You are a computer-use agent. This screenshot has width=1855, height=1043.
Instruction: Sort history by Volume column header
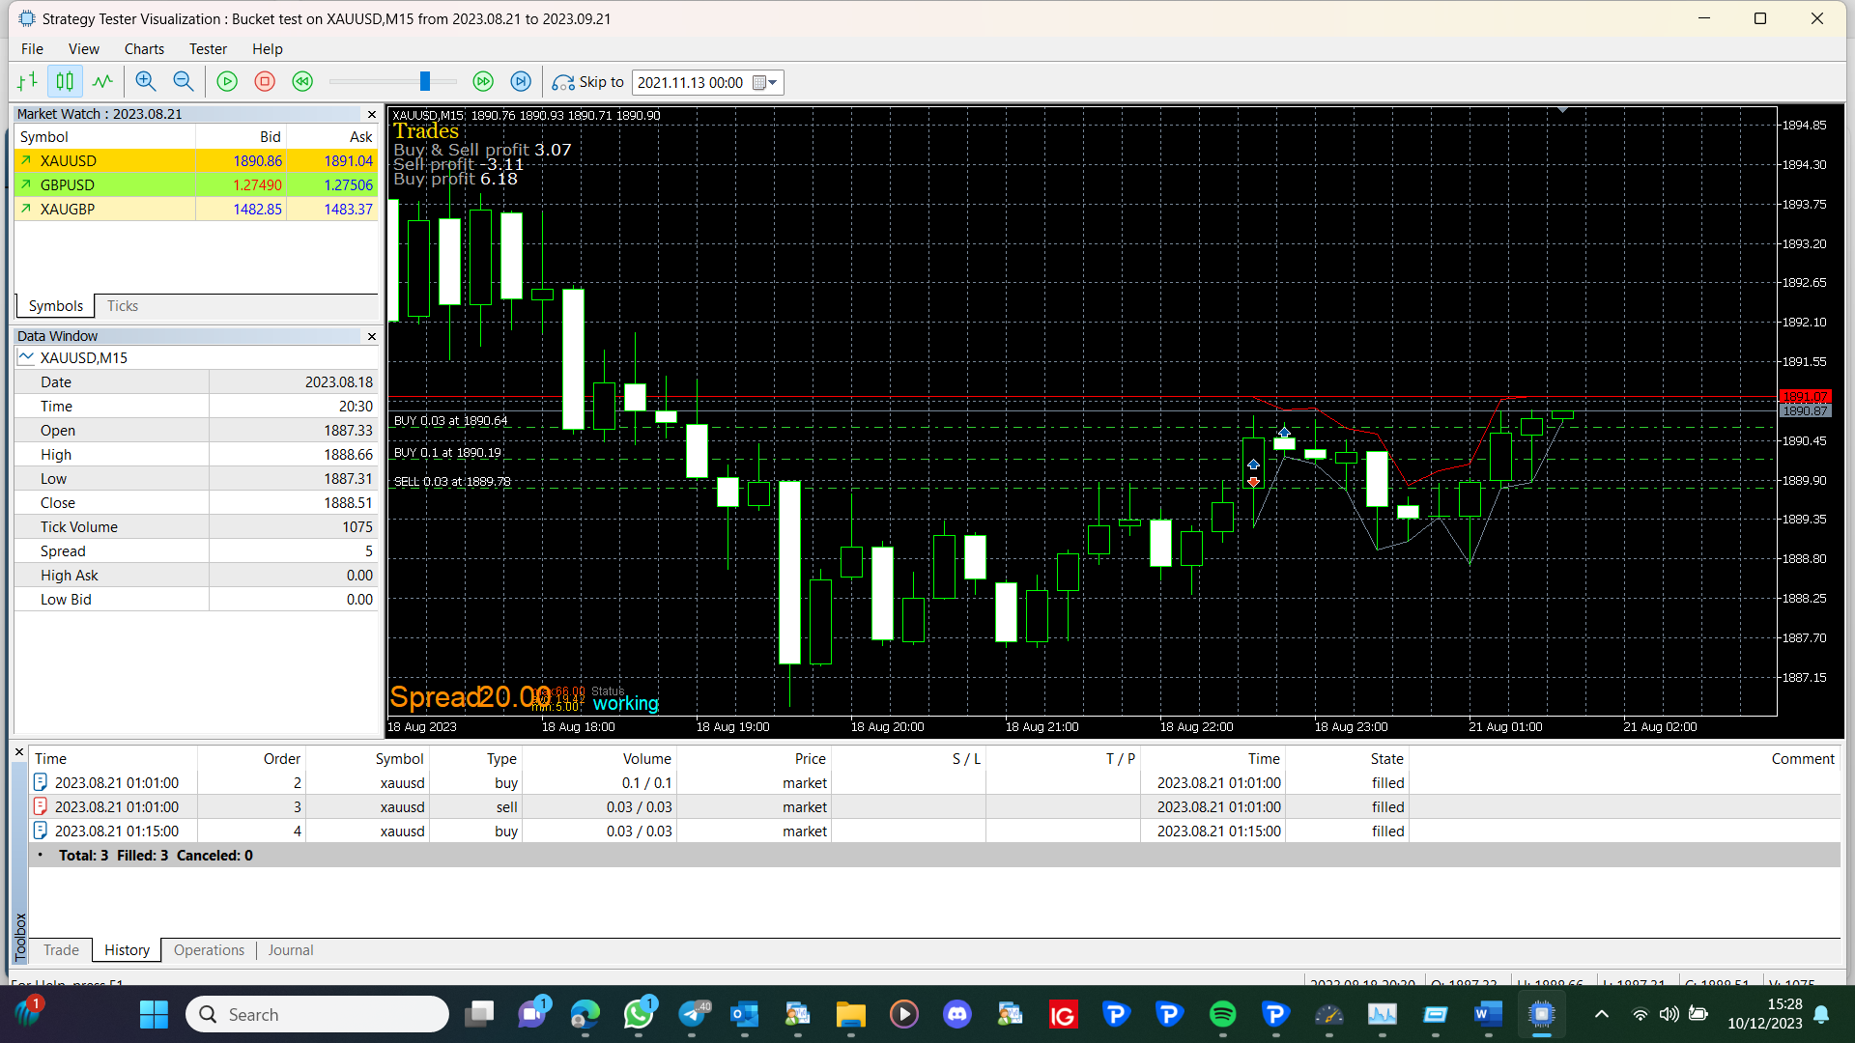[x=600, y=759]
